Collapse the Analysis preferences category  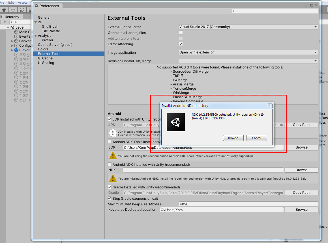pos(36,36)
